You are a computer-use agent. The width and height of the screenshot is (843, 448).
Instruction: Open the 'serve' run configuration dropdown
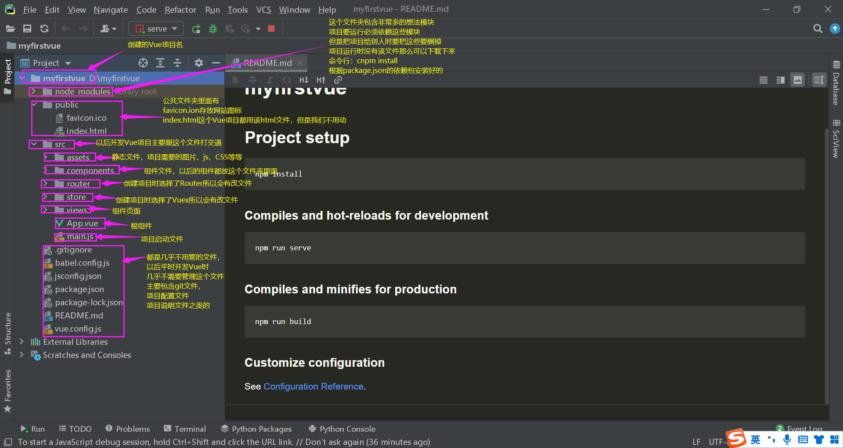[156, 29]
